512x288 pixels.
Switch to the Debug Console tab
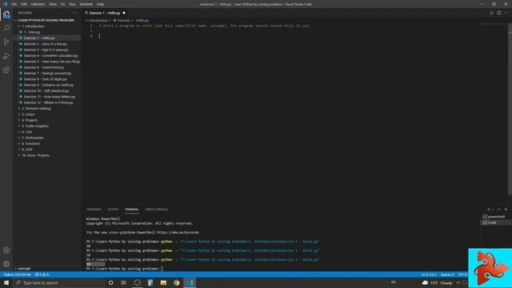click(x=157, y=210)
